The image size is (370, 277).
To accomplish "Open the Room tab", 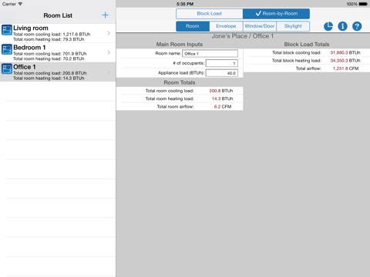I will (193, 26).
